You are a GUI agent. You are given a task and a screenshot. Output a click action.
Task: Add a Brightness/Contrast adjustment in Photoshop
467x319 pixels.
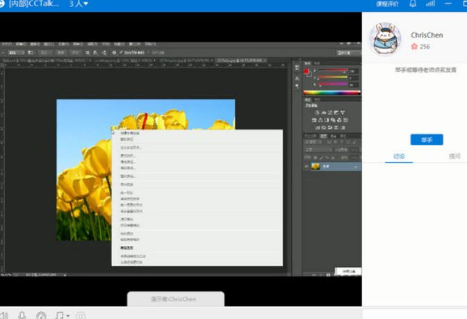pyautogui.click(x=317, y=113)
